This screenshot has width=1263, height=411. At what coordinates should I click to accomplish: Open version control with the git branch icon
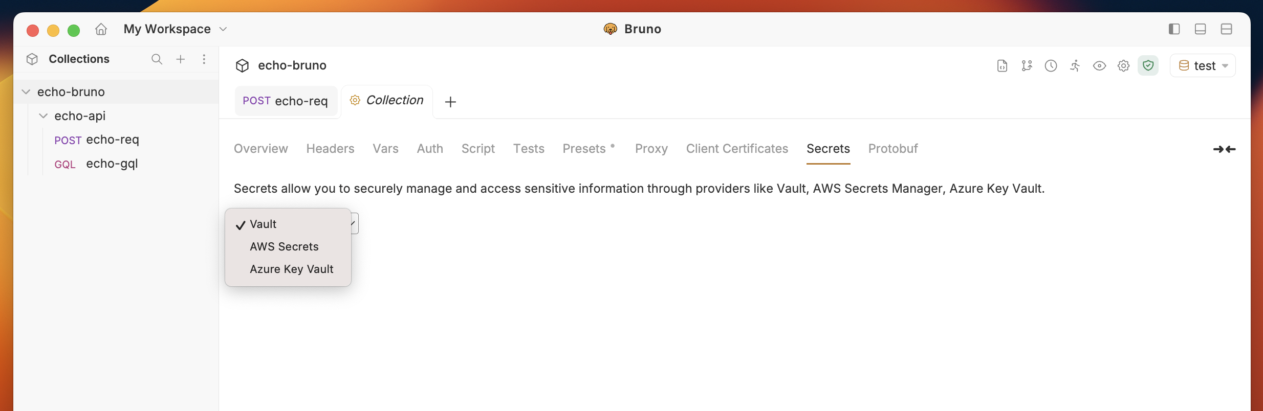1027,65
